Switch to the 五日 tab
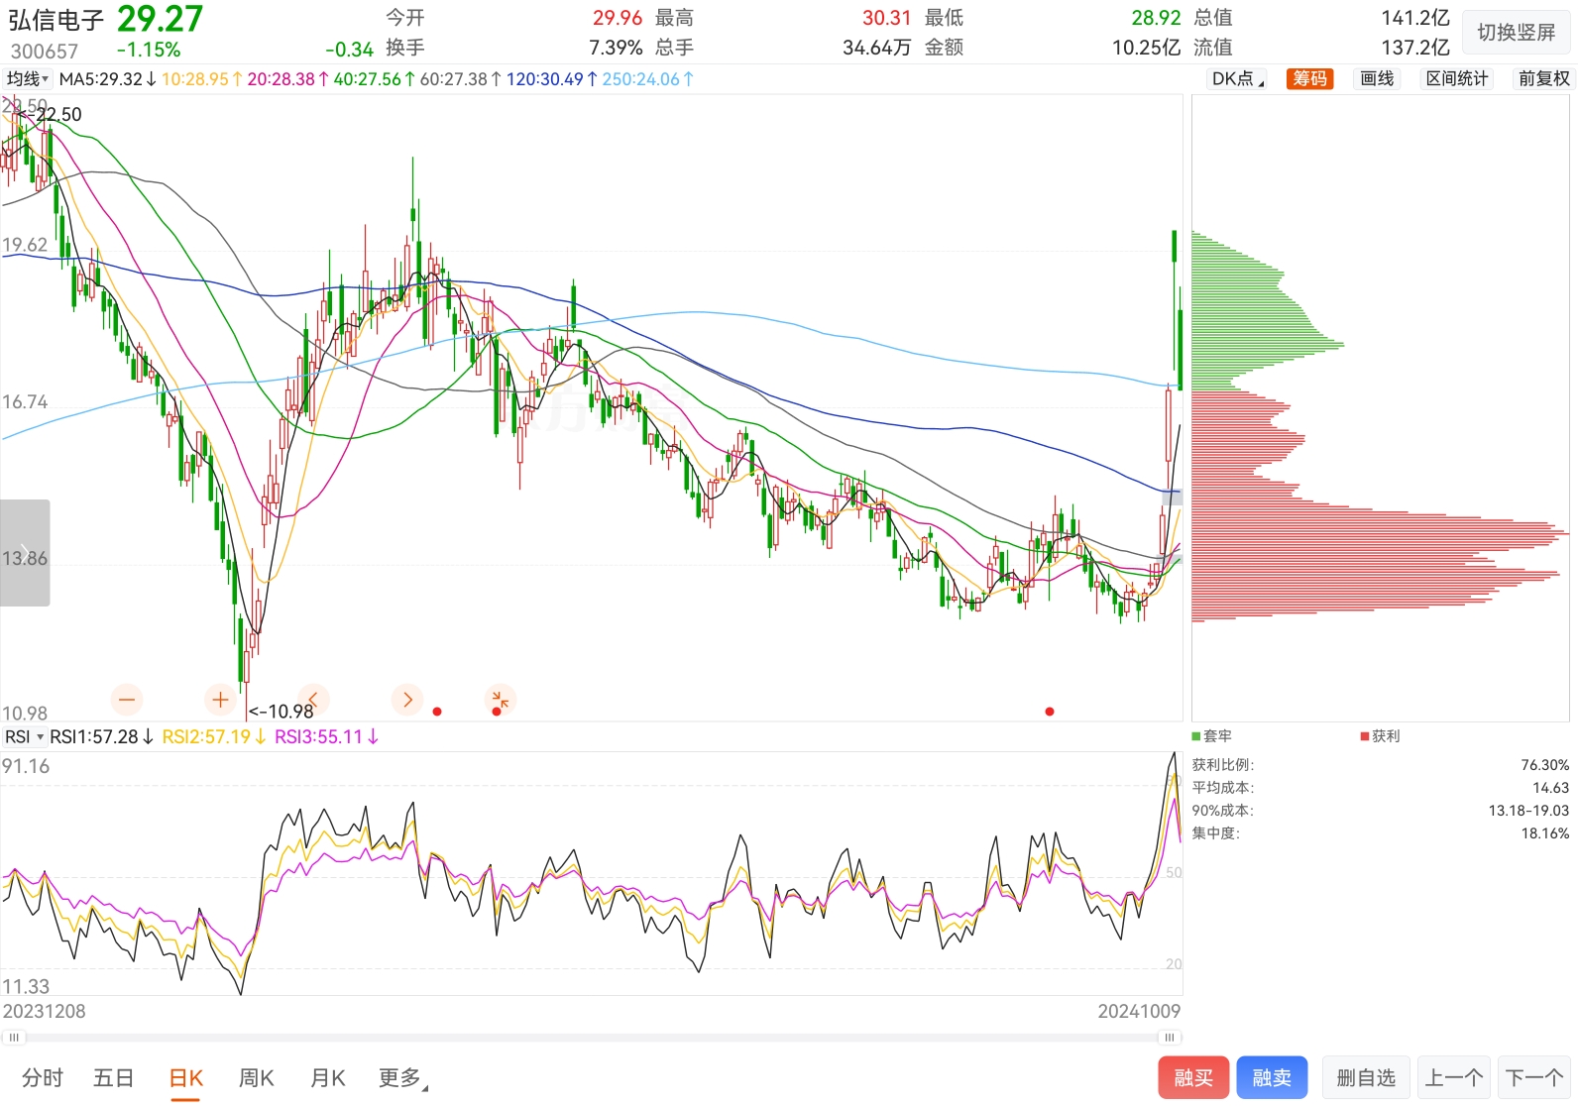 113,1078
